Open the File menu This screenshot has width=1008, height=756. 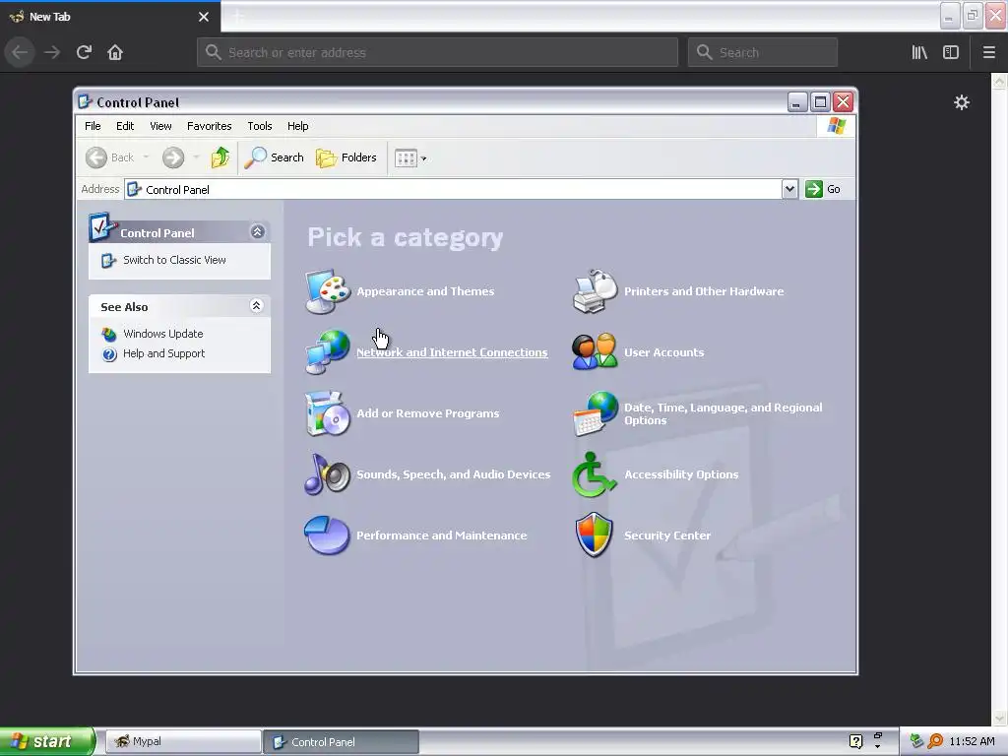(93, 126)
